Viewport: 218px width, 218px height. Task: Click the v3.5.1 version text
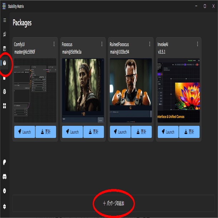pos(162,52)
